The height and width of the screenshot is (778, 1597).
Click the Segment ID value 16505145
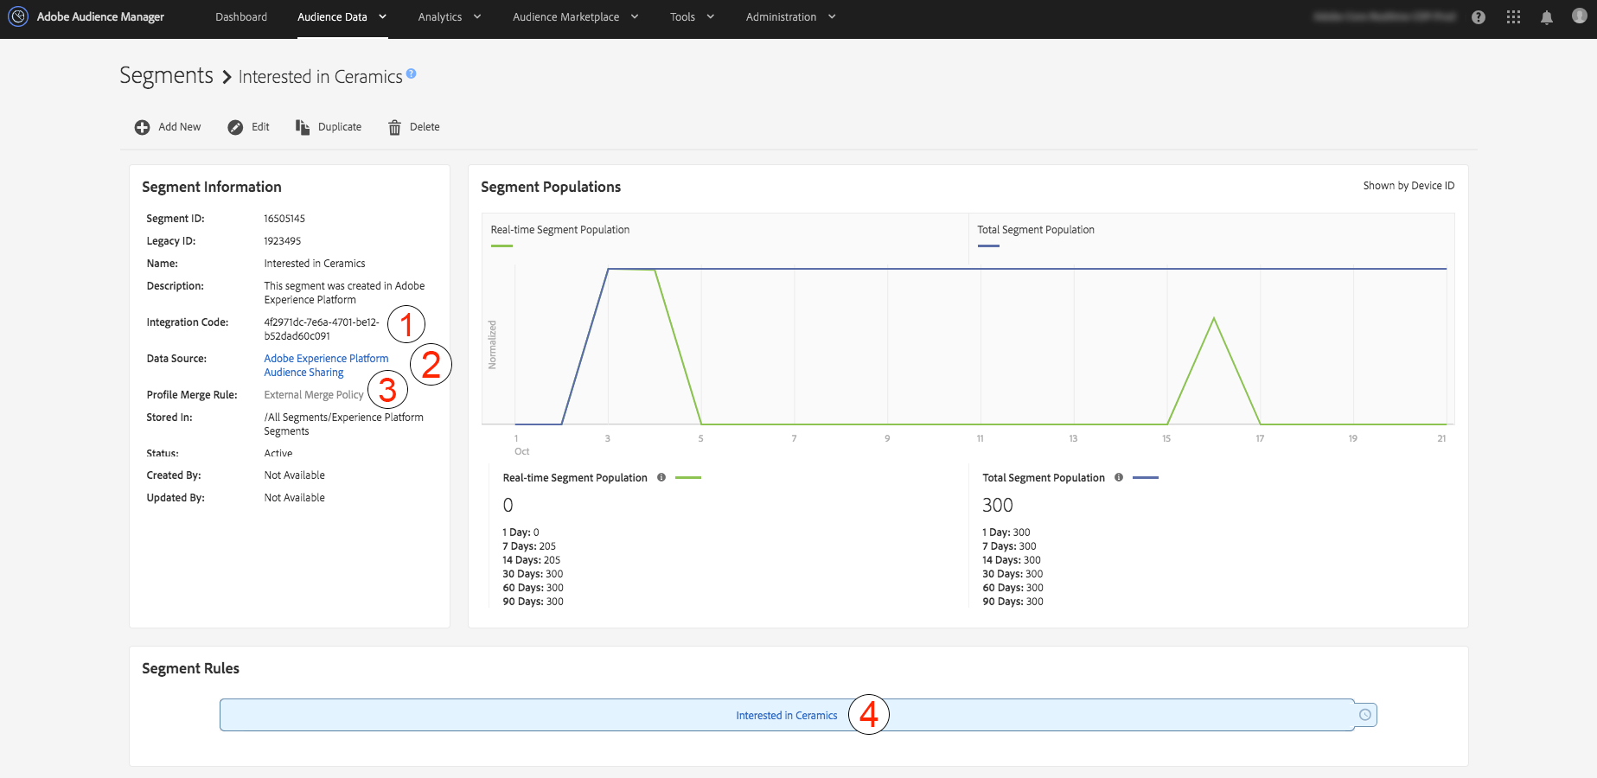click(284, 219)
